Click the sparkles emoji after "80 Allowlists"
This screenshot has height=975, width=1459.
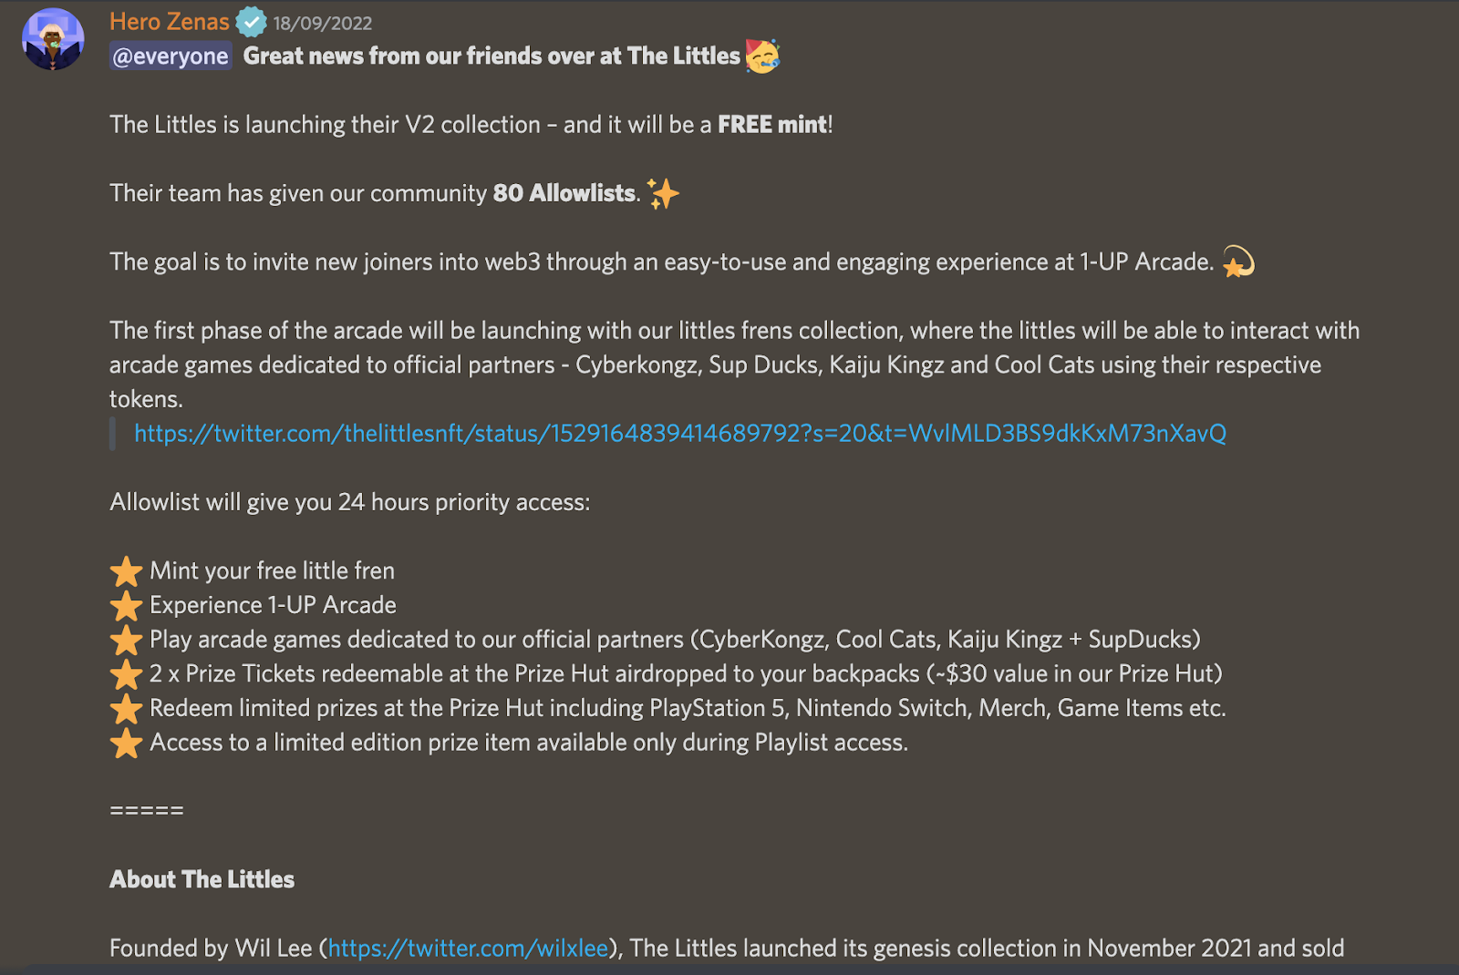pos(663,193)
